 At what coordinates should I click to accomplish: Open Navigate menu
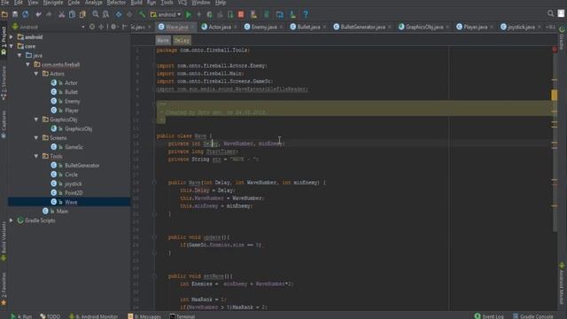click(53, 3)
